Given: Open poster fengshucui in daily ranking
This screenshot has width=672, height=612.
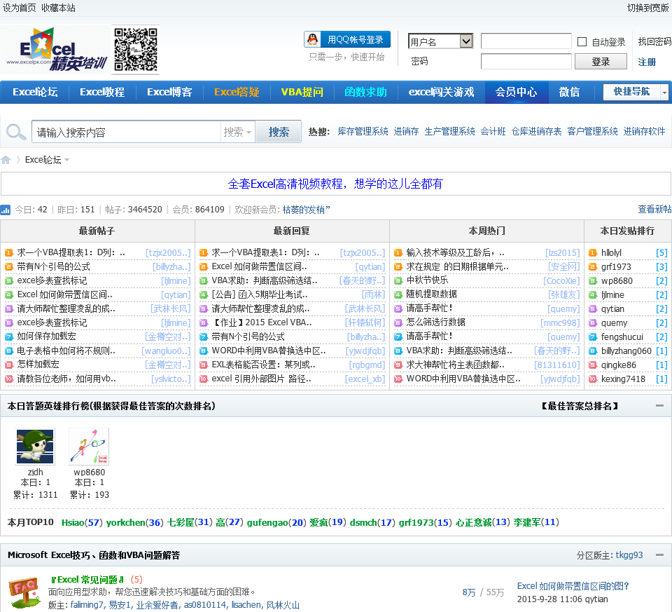Looking at the screenshot, I should (622, 336).
